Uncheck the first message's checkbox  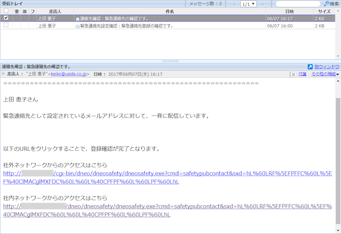(6, 18)
